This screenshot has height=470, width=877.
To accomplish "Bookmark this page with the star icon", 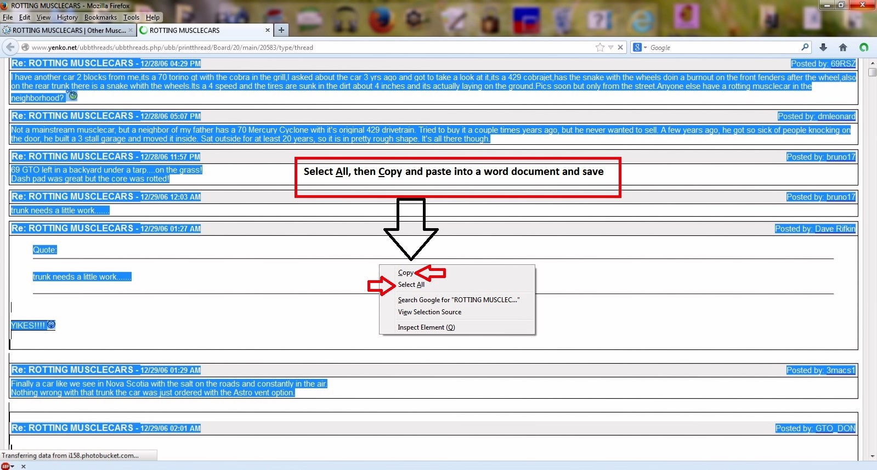I will [x=600, y=47].
